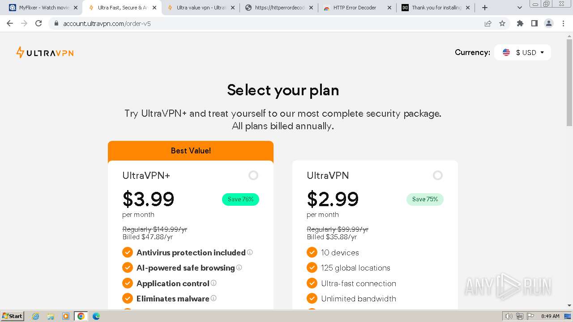Click the UltraVPN logo
573x322 pixels.
pos(45,53)
